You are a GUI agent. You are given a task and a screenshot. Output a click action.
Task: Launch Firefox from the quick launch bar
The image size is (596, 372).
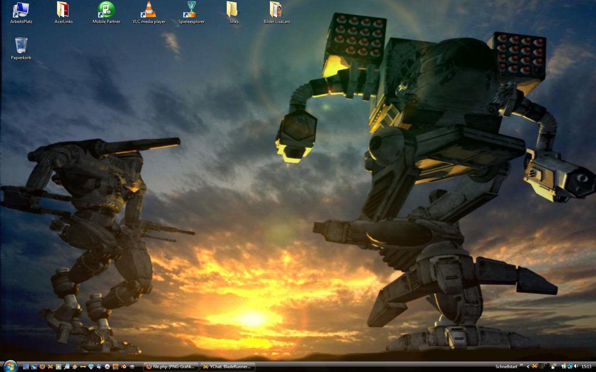pos(42,367)
